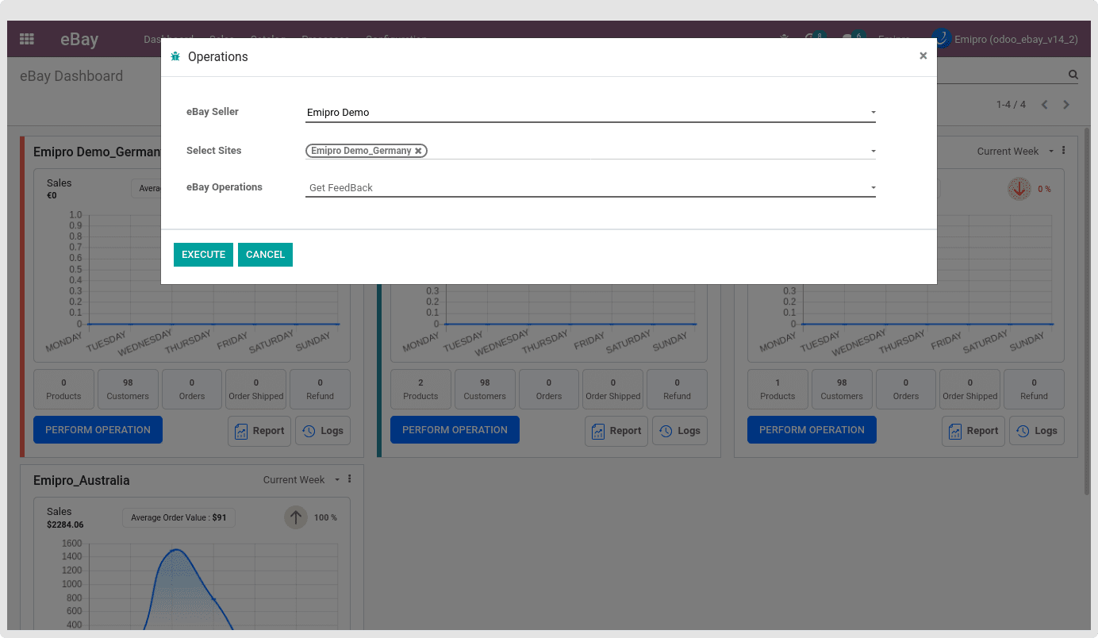Open Logs on the Emipro Demo_German card
This screenshot has width=1098, height=638.
pos(323,431)
